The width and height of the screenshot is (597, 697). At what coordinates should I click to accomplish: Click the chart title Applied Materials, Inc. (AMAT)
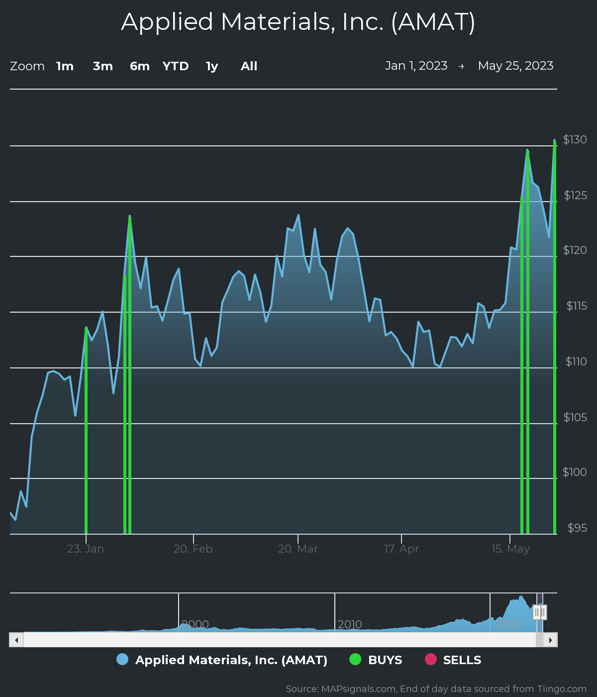(x=298, y=22)
